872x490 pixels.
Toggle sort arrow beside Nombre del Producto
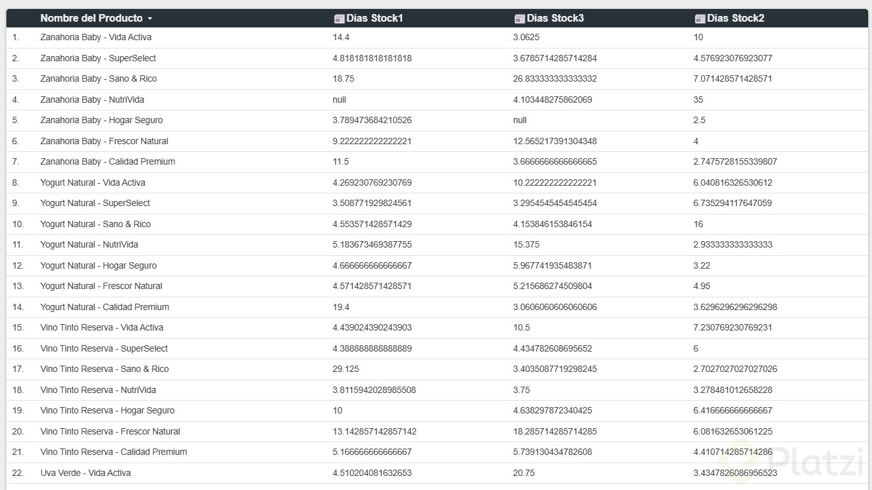pos(150,19)
